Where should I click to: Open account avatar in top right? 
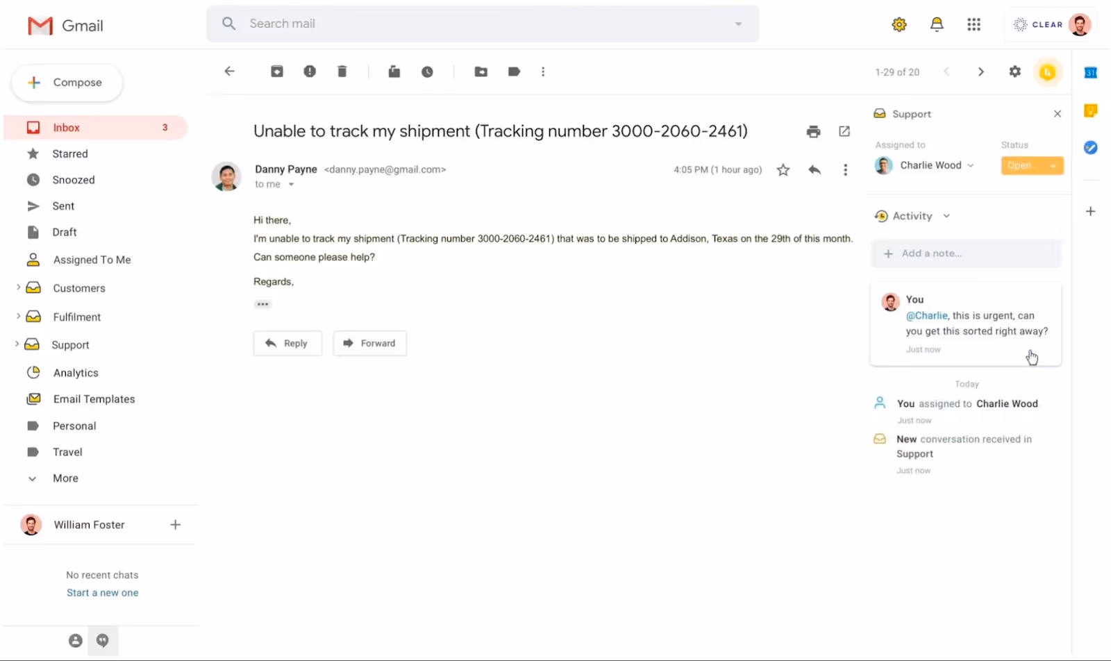[1080, 24]
